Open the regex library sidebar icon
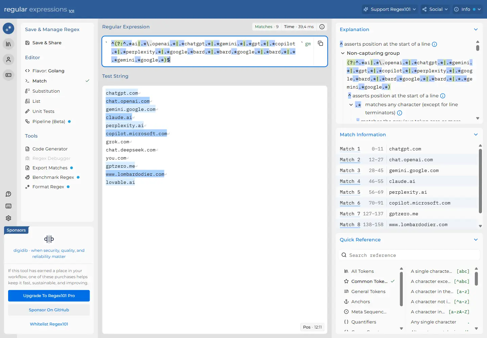487x338 pixels. 8,44
